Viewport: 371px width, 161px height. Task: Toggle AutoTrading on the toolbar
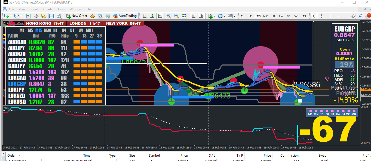(x=125, y=16)
